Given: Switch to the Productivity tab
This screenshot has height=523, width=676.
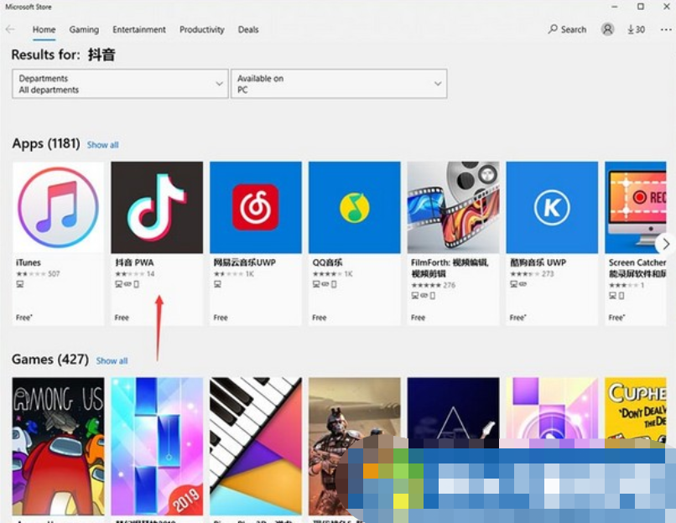Looking at the screenshot, I should [202, 29].
